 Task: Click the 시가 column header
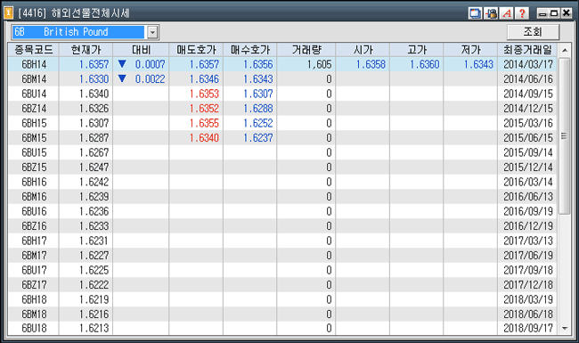point(363,50)
